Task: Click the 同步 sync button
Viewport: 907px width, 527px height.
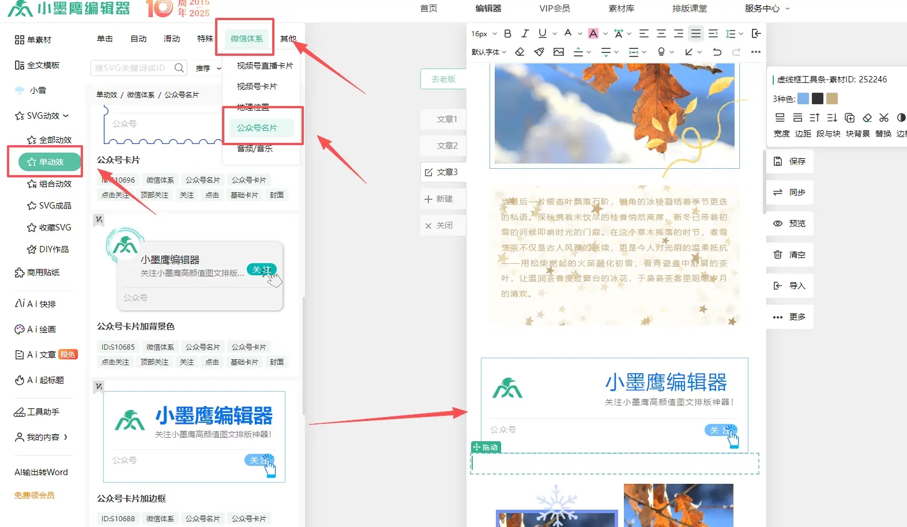Action: 790,192
